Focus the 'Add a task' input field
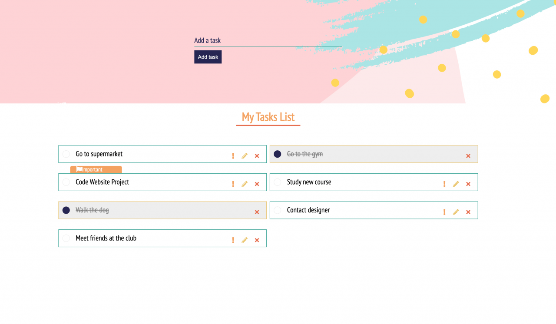Viewport: 556px width, 324px height. point(268,40)
